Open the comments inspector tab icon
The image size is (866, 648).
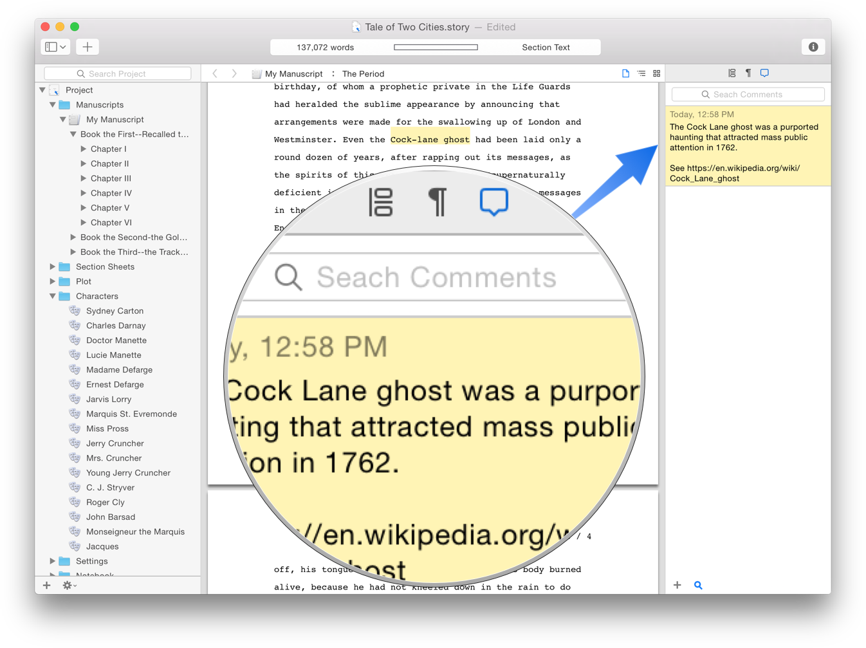[x=764, y=73]
